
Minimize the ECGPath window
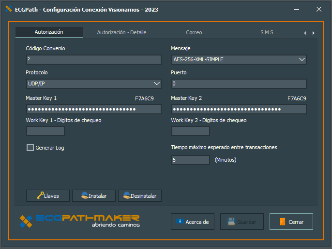click(x=296, y=9)
